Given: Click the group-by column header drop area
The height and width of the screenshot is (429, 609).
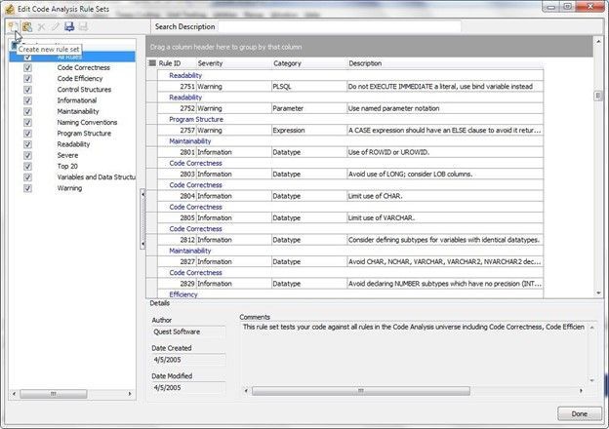Looking at the screenshot, I should 369,47.
